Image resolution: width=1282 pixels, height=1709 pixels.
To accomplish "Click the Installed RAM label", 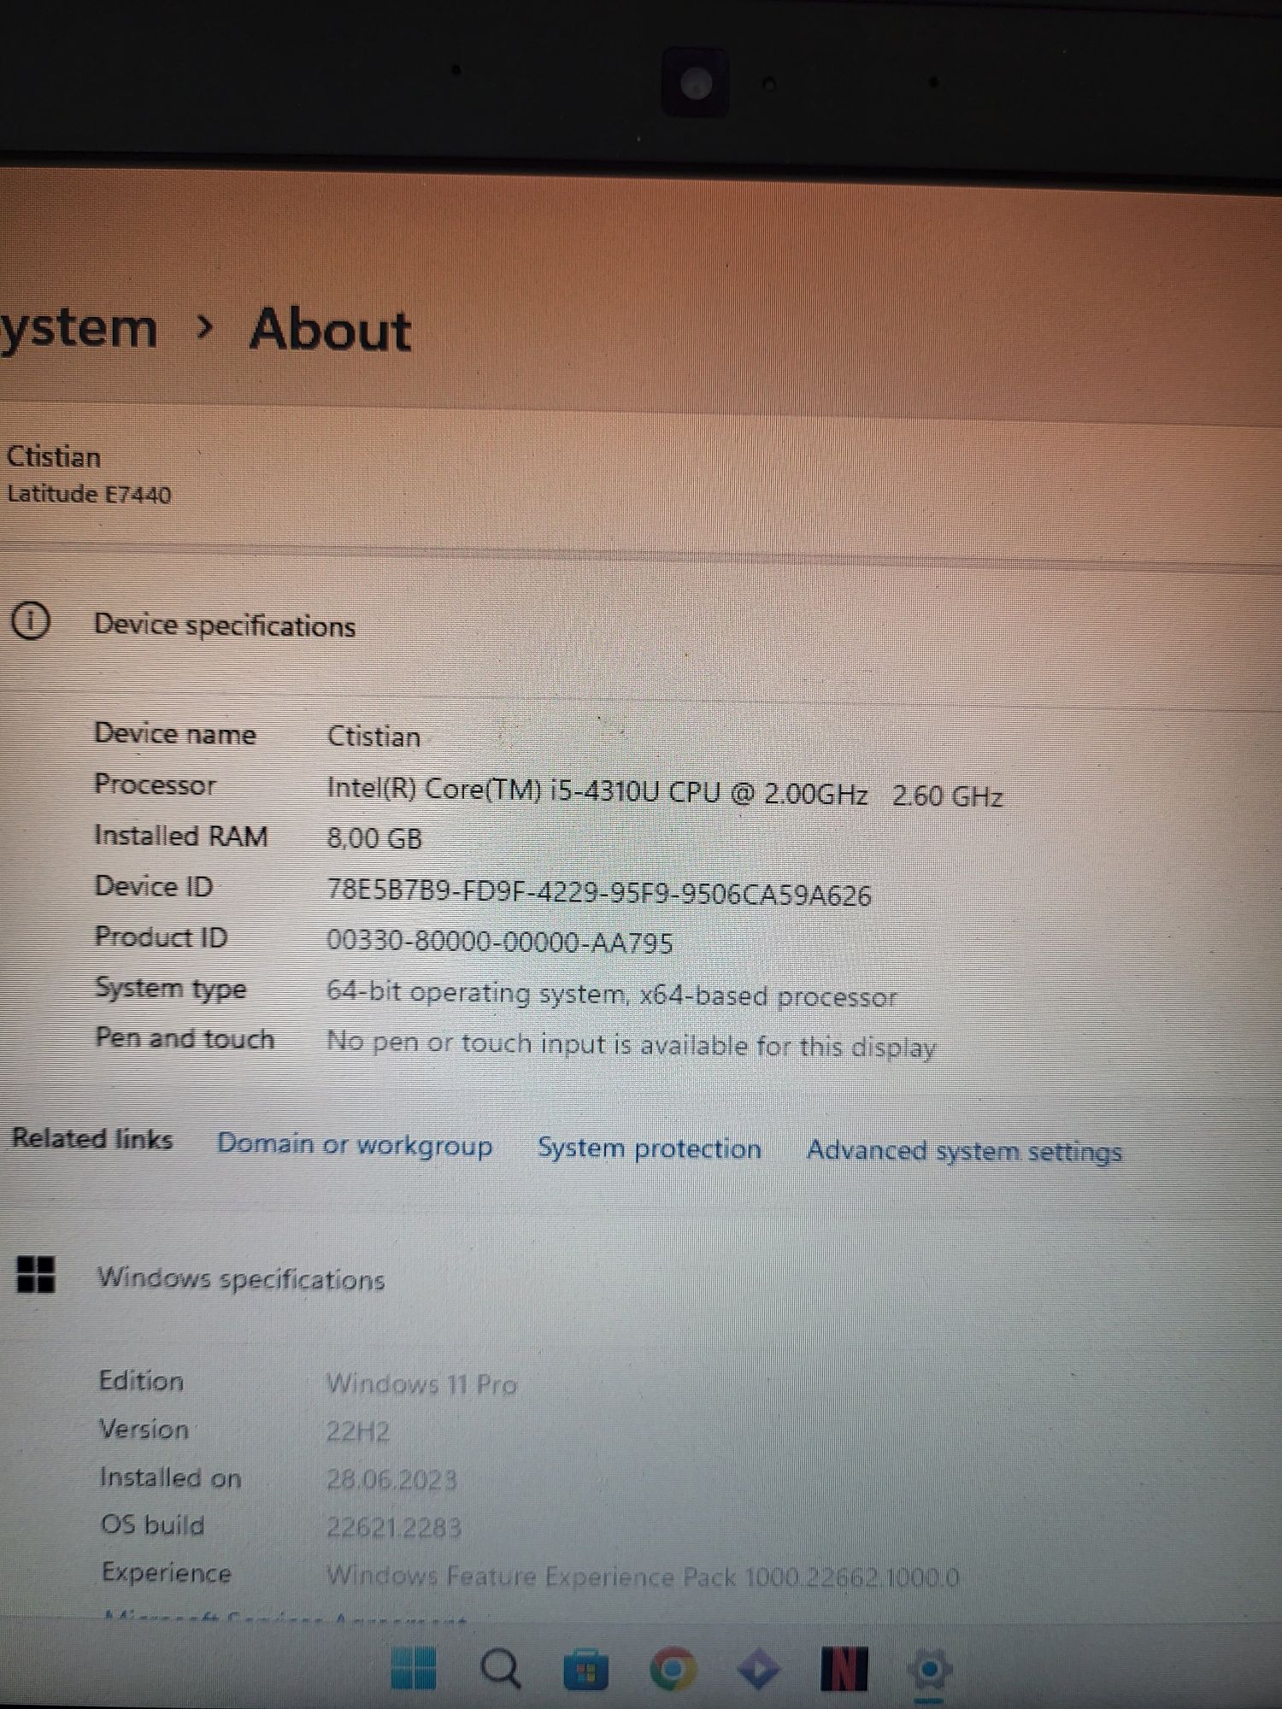I will (180, 835).
